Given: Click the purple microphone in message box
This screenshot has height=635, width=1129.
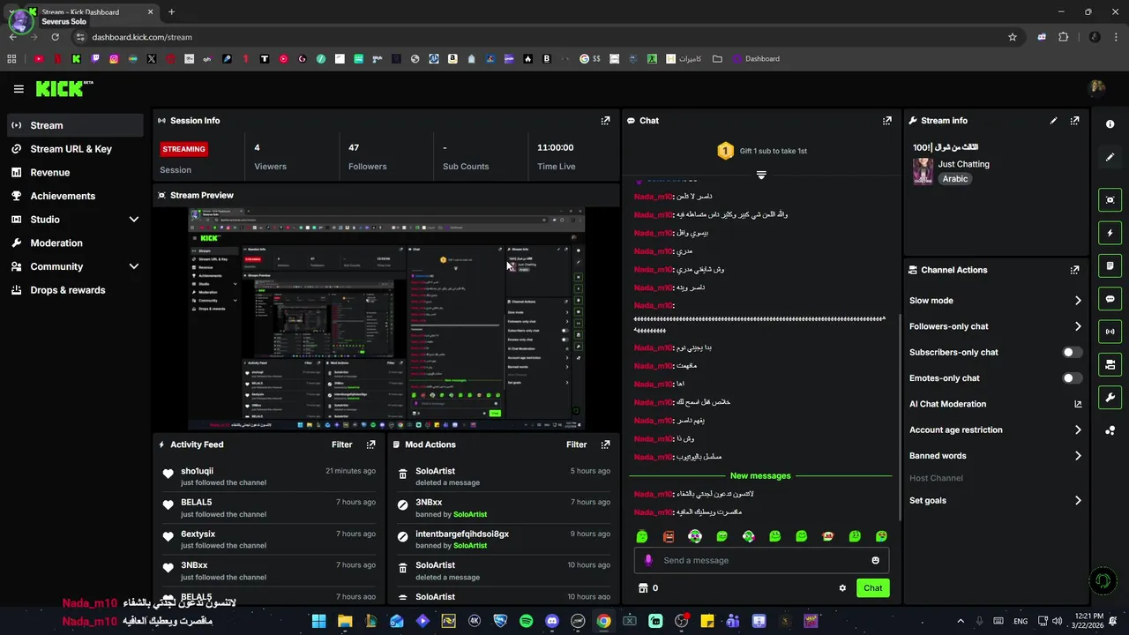Looking at the screenshot, I should pyautogui.click(x=648, y=560).
